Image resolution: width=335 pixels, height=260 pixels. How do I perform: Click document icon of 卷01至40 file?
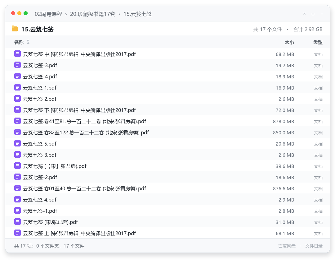(17, 188)
